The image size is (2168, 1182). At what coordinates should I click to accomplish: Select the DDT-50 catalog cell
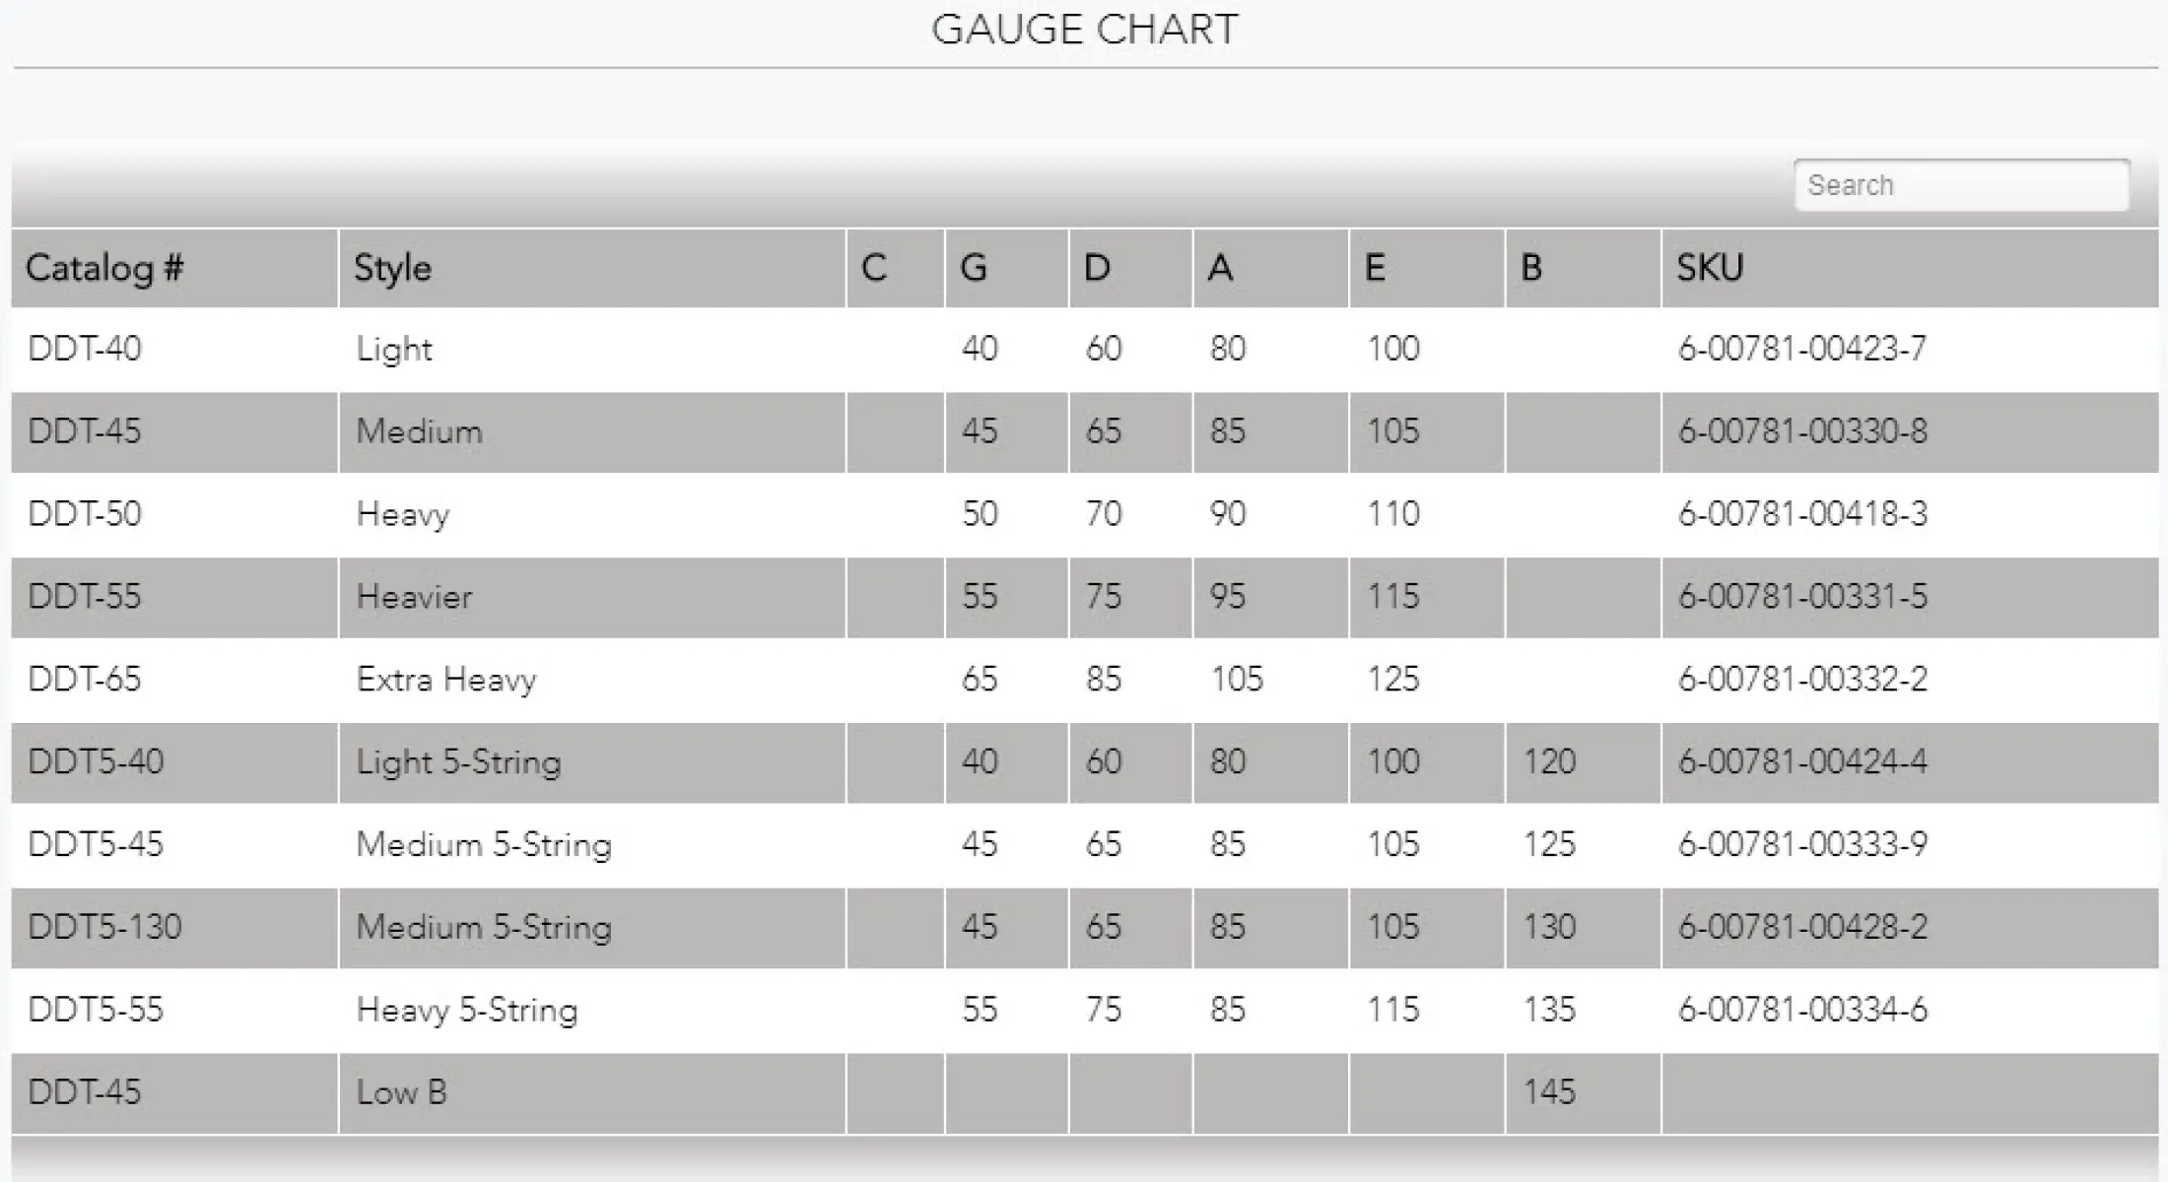[85, 514]
